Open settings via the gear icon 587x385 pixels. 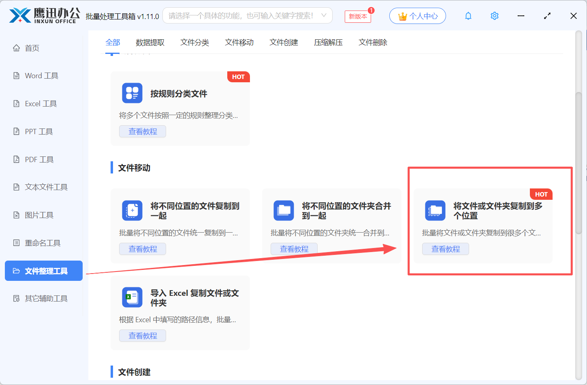(494, 16)
